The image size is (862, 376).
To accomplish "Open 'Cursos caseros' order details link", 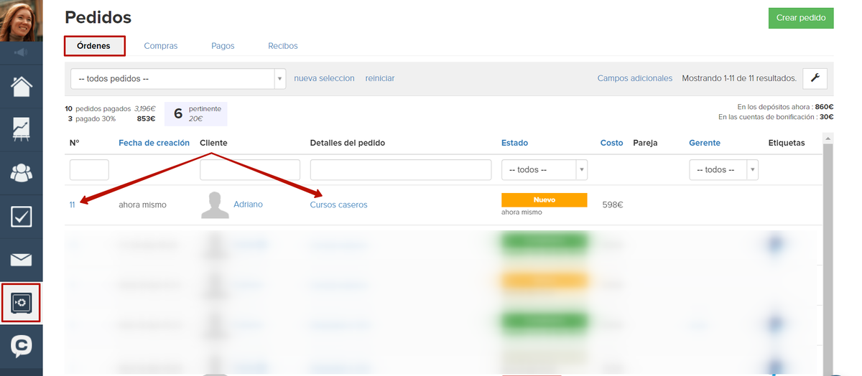I will click(338, 205).
